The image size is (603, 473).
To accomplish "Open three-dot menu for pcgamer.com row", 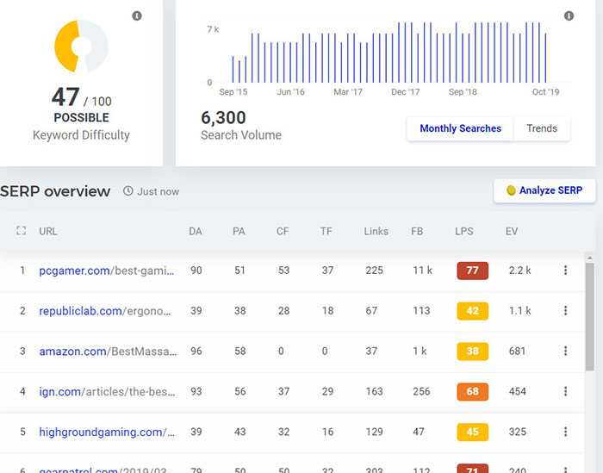I will 565,271.
